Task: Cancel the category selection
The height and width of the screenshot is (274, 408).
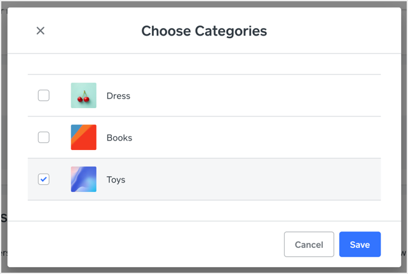Action: (309, 244)
